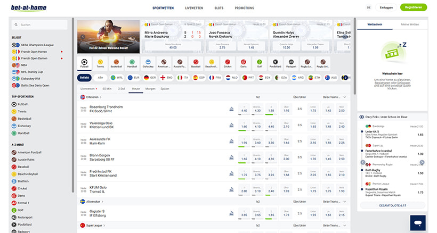Image resolution: width=437 pixels, height=233 pixels.
Task: Select the Eishockey sport icon
Action: [148, 63]
